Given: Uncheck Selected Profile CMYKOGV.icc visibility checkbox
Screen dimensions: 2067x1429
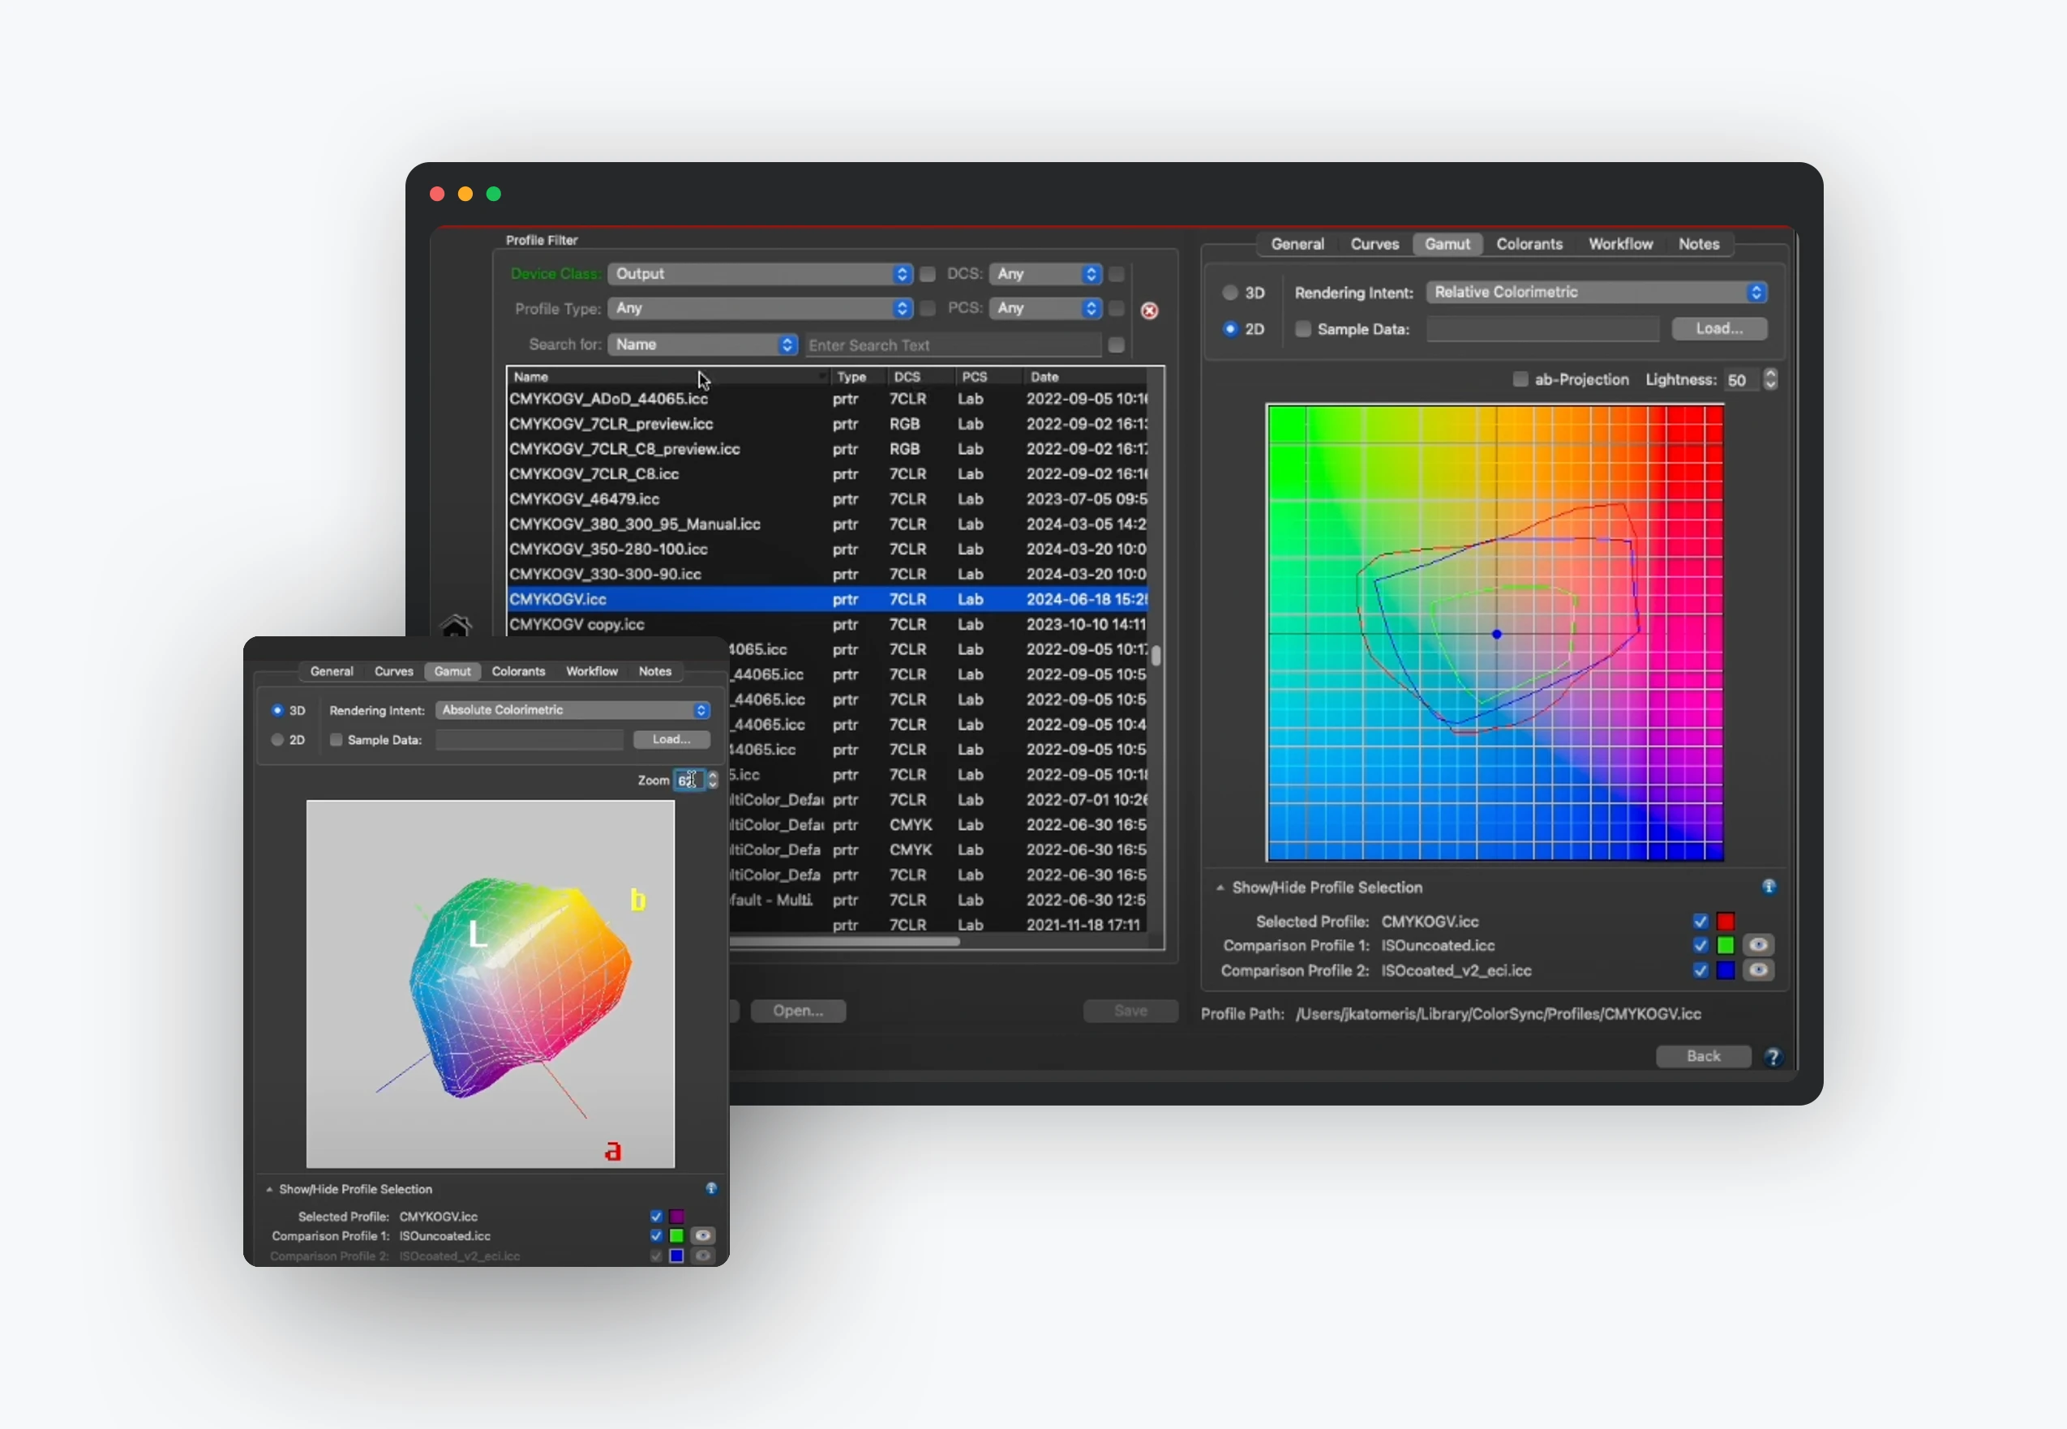Looking at the screenshot, I should (1700, 922).
